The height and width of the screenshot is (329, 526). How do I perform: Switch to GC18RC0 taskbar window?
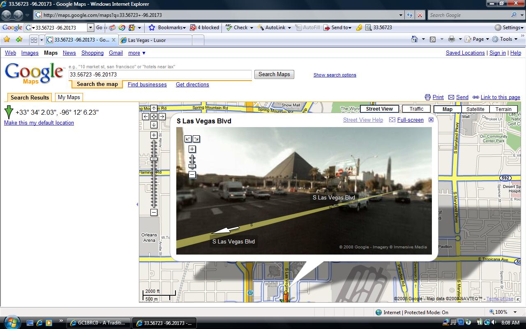[x=98, y=323]
